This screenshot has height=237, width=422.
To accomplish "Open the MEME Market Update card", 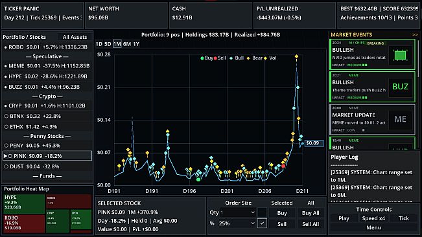I will (x=372, y=119).
